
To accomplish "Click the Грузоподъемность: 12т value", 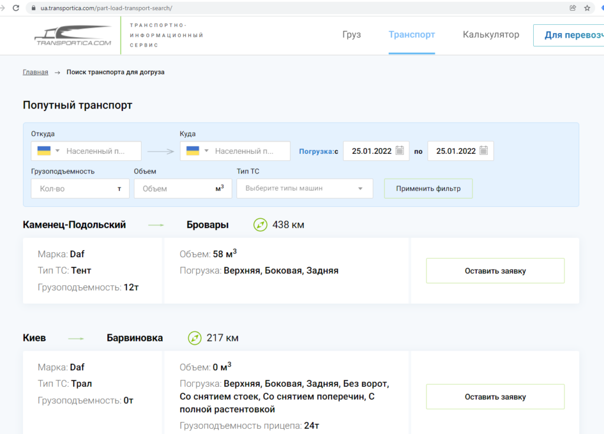I will tap(131, 287).
